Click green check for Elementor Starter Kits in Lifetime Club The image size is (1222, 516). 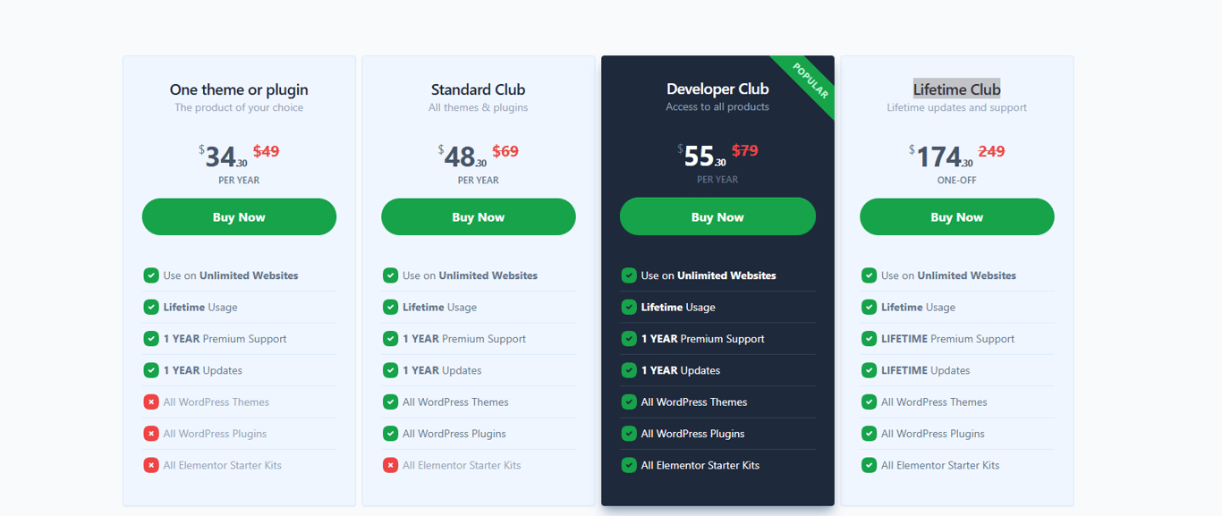point(869,465)
